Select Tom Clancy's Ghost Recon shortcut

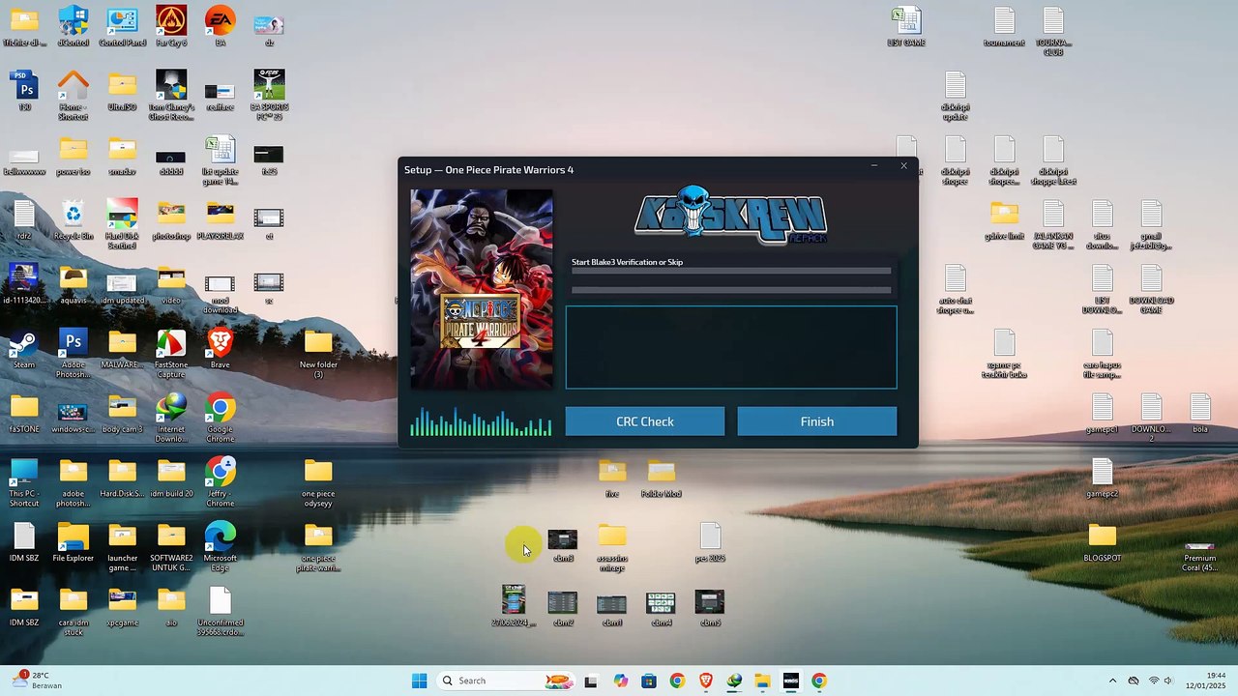pos(171,96)
